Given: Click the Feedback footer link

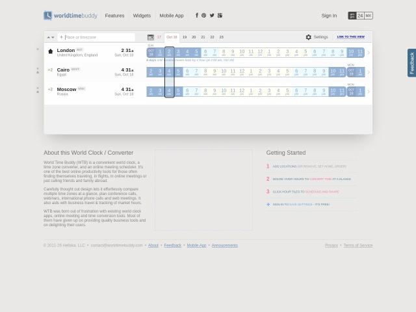Looking at the screenshot, I should pos(173,246).
